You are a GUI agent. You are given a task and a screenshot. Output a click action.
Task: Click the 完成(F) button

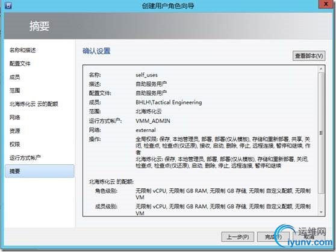coord(273,237)
